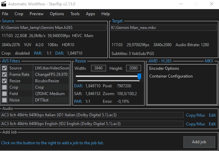Click the resize slider handle

tap(139, 77)
